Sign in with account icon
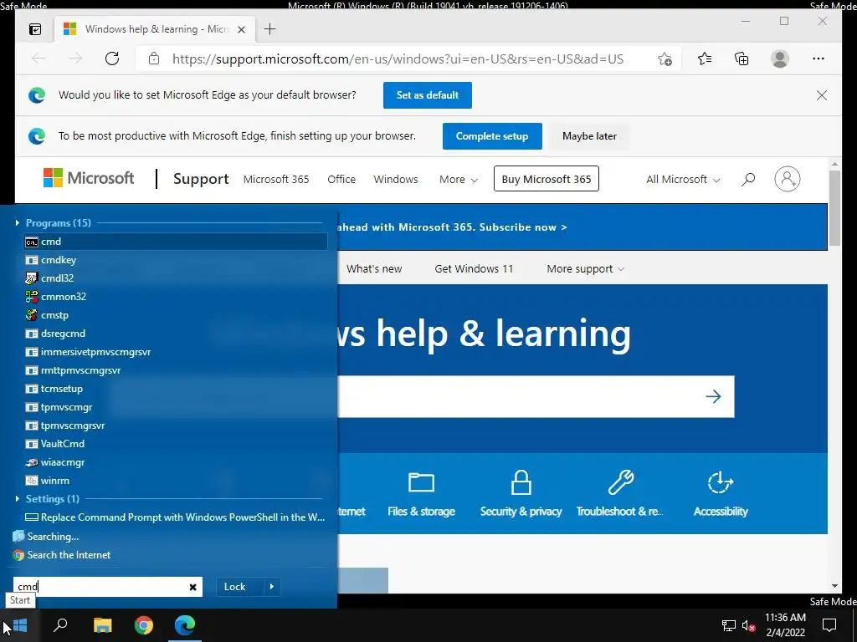 [x=788, y=179]
